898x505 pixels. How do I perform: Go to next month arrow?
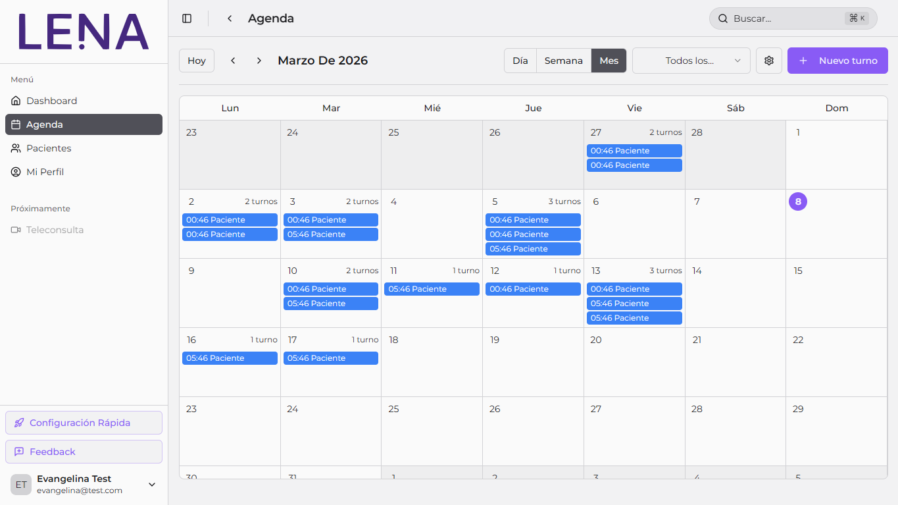coord(259,61)
